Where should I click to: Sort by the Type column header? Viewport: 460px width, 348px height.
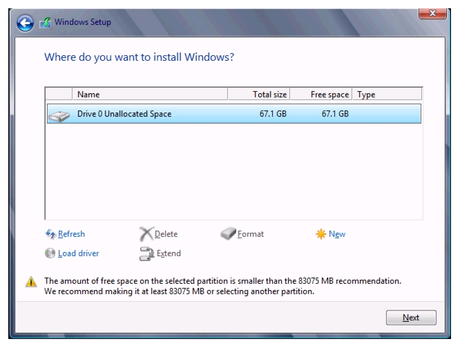point(387,95)
